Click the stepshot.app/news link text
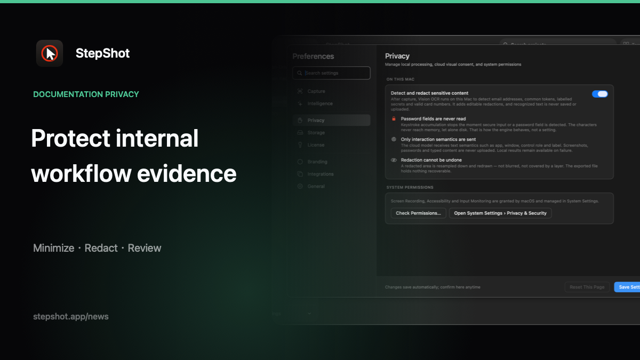 point(71,316)
